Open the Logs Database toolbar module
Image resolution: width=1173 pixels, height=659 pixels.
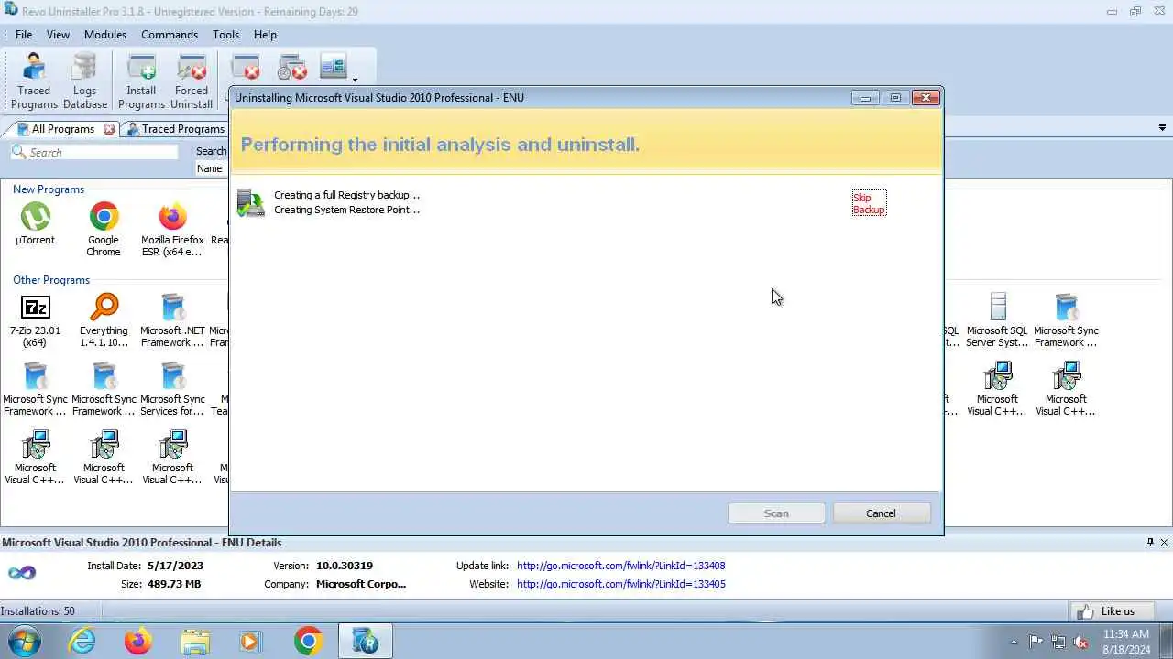point(84,81)
